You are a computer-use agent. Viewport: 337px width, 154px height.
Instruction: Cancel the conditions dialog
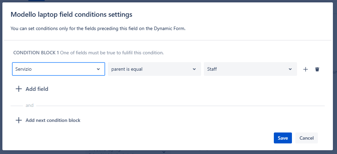pos(307,138)
